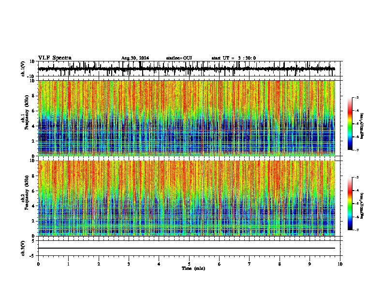
Task: Click the ch.1 "Frequency (kHz)" axis label
Action: [x=27, y=112]
